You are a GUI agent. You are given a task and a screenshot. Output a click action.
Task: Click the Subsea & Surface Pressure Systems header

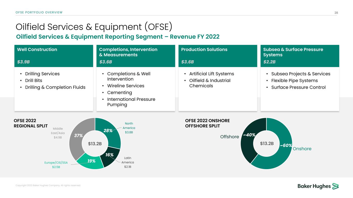click(300, 56)
